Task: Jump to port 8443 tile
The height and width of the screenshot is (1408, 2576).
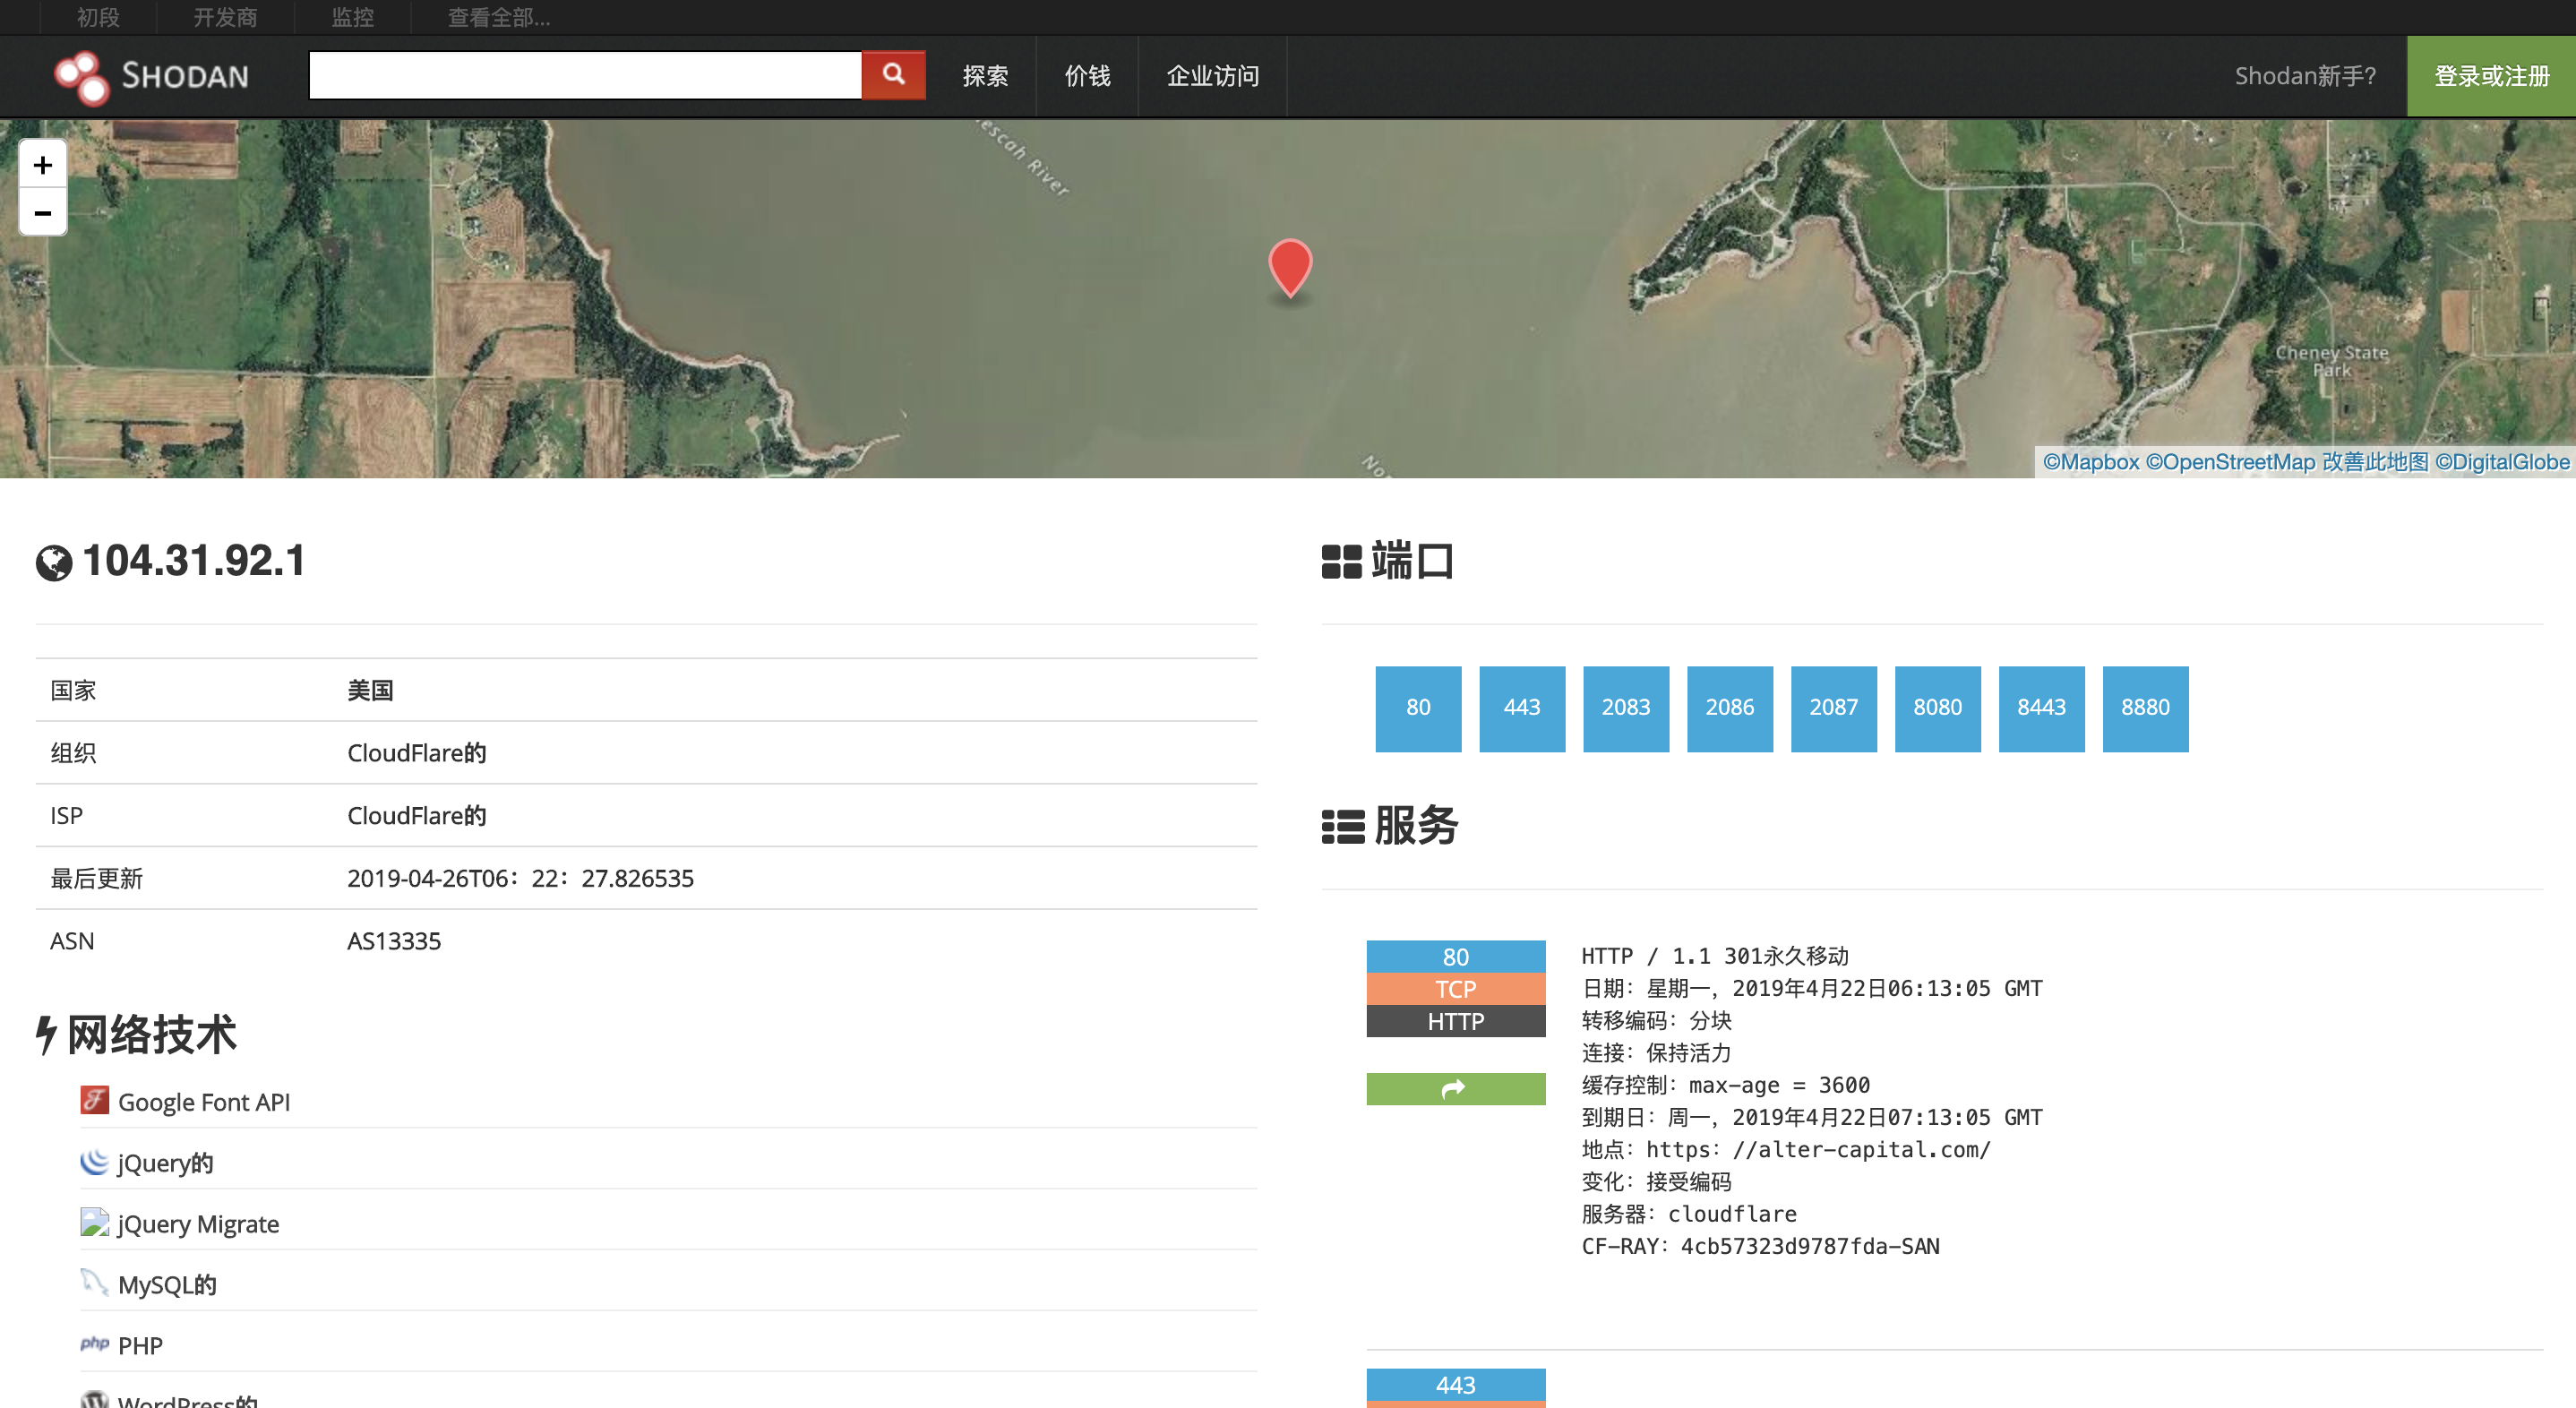Action: click(x=2042, y=708)
